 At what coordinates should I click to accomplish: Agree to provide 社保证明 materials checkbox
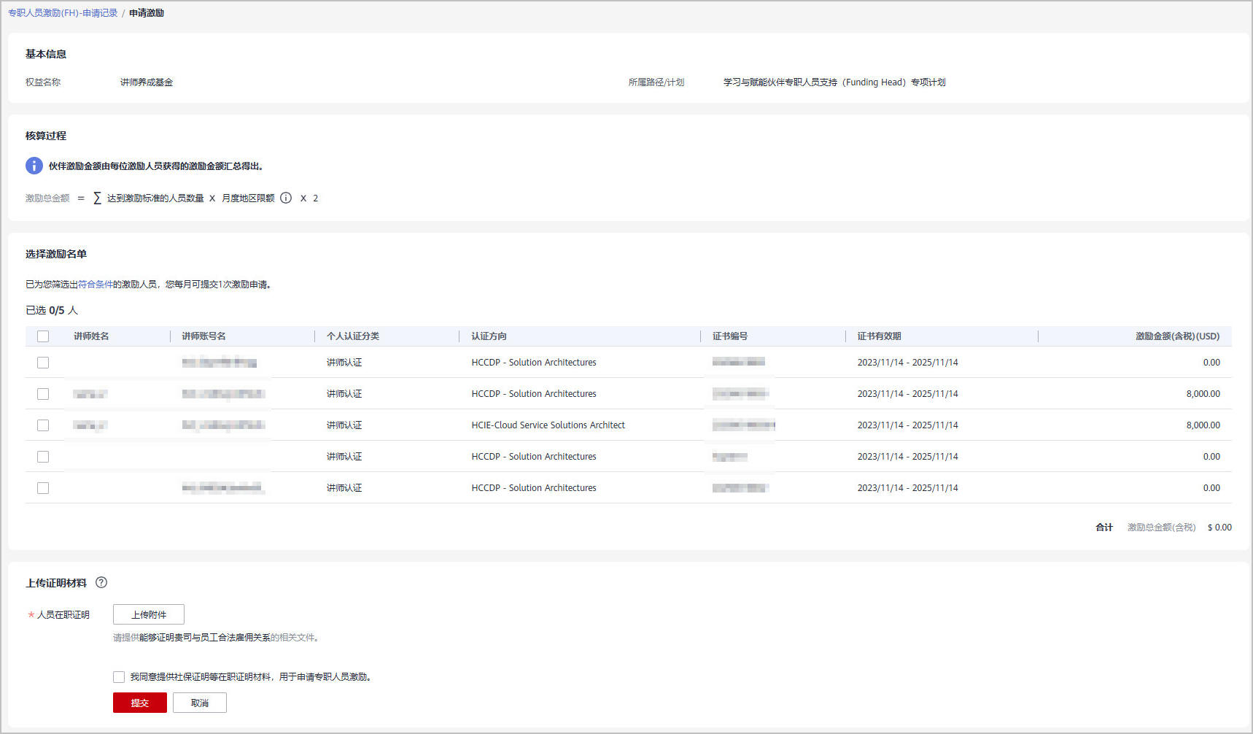coord(119,677)
